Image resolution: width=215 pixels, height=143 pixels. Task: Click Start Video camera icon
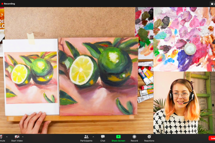(17, 137)
